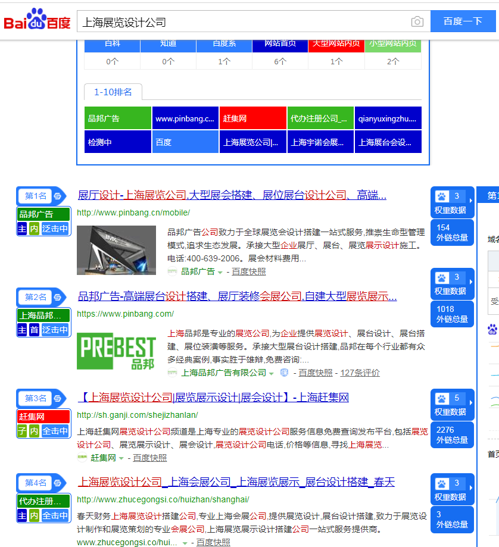Click the 泛击中 tag under 第1名

coord(55,229)
